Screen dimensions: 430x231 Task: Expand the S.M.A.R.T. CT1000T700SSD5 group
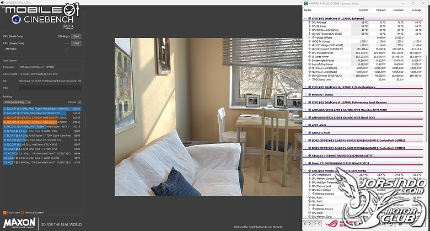tap(305, 155)
